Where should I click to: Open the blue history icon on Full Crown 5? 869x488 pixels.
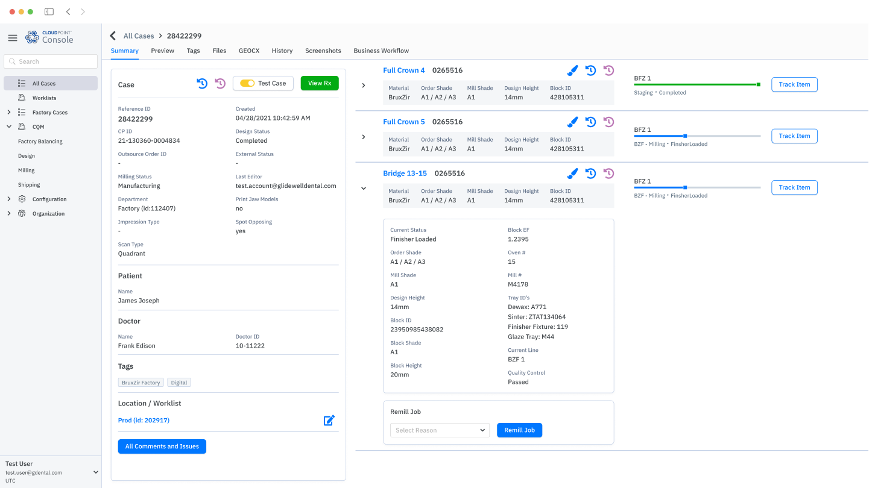click(x=590, y=122)
